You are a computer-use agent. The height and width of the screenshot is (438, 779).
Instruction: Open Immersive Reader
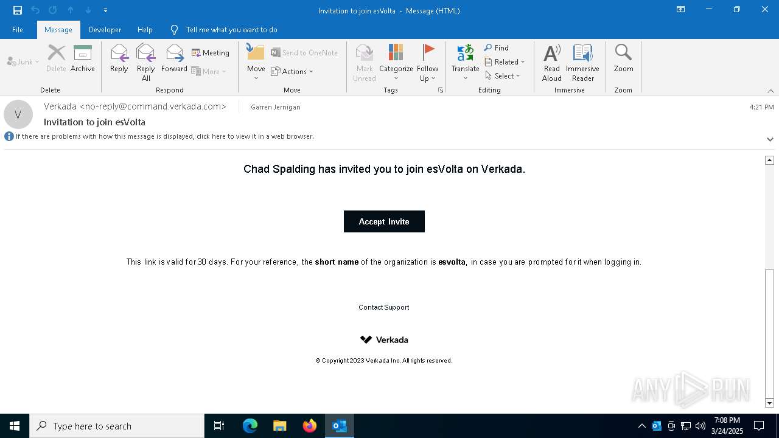(583, 62)
